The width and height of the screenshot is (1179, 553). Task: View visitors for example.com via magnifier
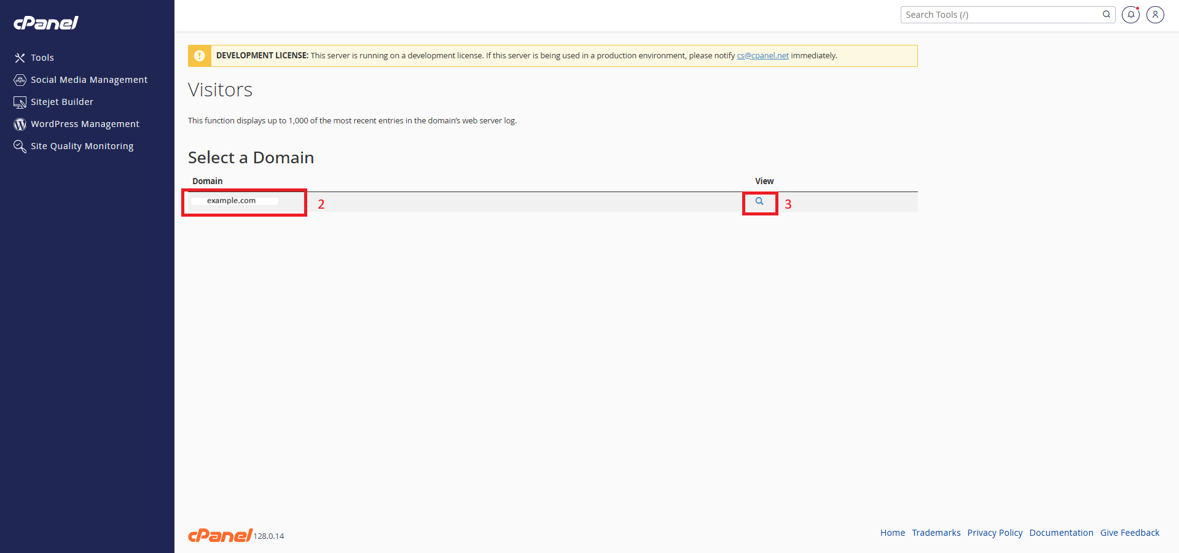[x=759, y=201]
